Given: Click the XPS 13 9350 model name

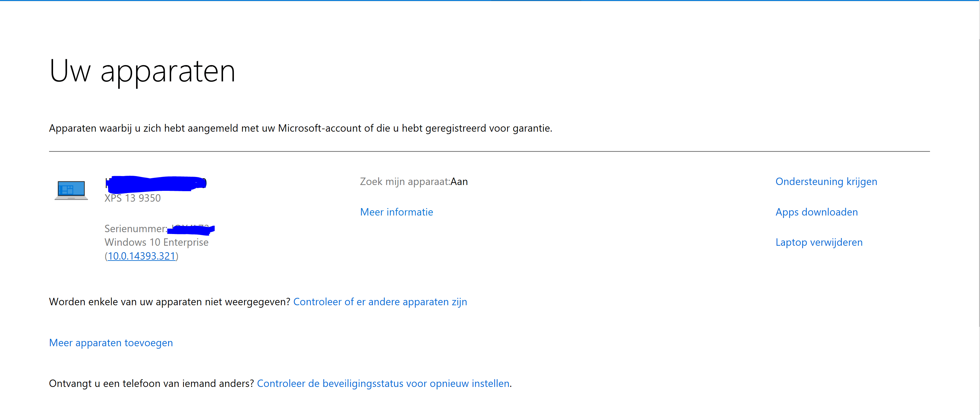Looking at the screenshot, I should click(x=132, y=198).
